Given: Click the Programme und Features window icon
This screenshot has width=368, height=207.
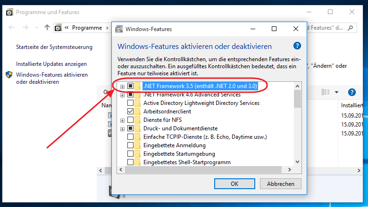Looking at the screenshot, I should 9,12.
